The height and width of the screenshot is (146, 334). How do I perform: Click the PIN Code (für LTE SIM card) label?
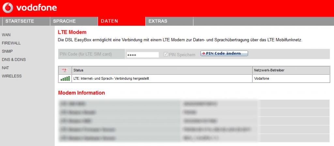click(x=86, y=54)
